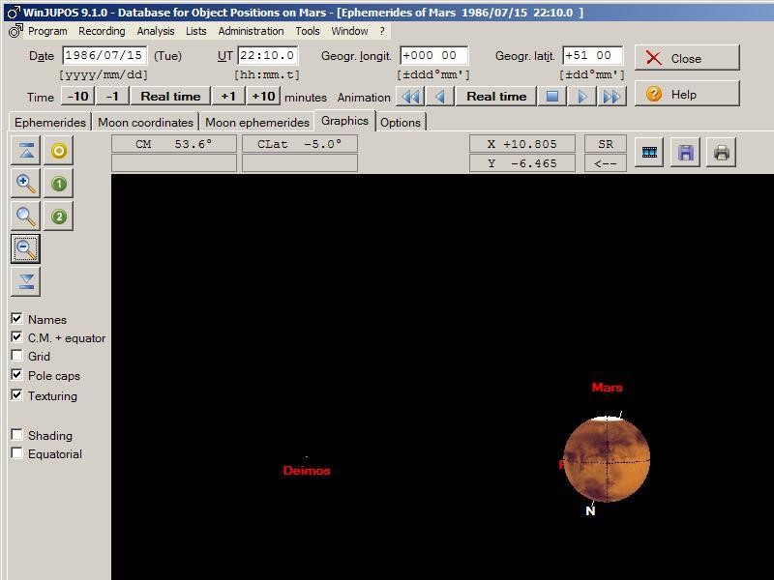Click the -10 minutes time button
Viewport: 774px width, 580px height.
(x=78, y=96)
